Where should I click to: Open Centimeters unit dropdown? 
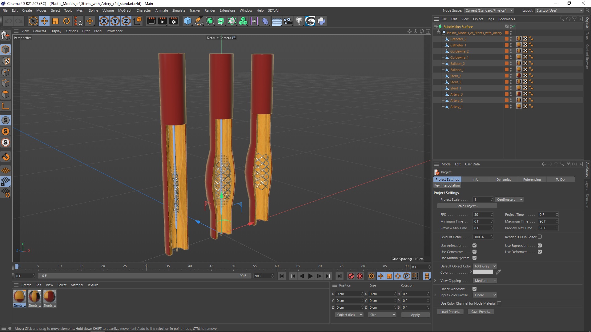click(509, 200)
